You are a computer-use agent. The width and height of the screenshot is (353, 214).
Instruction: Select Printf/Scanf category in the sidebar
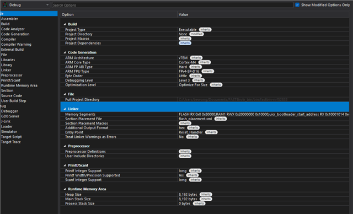click(x=11, y=81)
